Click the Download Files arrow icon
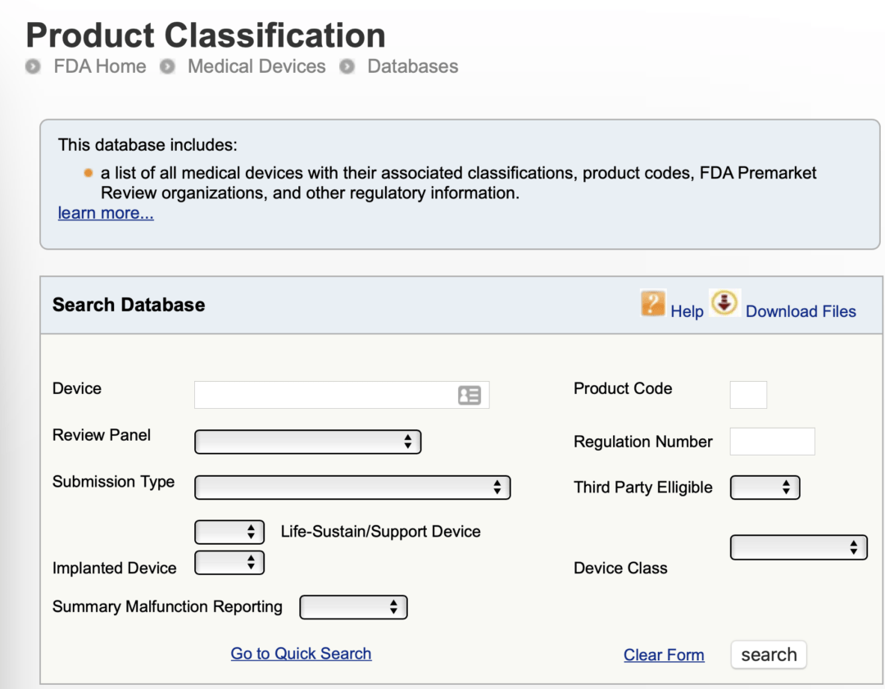Screen dimensions: 885x689 (724, 301)
